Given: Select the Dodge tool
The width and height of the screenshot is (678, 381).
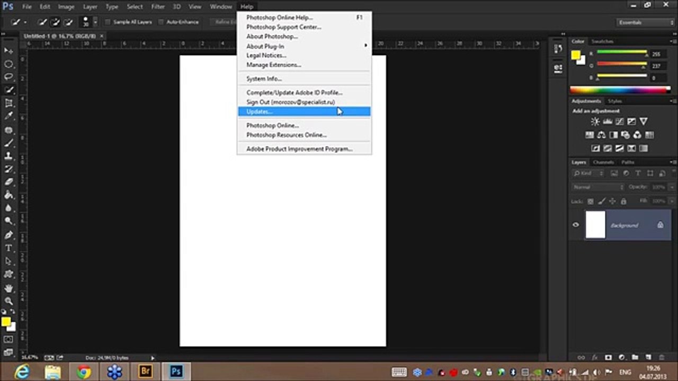Looking at the screenshot, I should tap(8, 222).
